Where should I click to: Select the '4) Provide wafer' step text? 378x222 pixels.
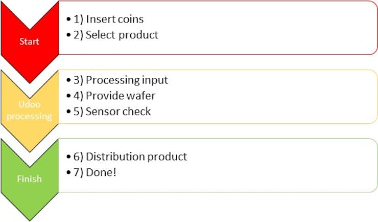(114, 96)
